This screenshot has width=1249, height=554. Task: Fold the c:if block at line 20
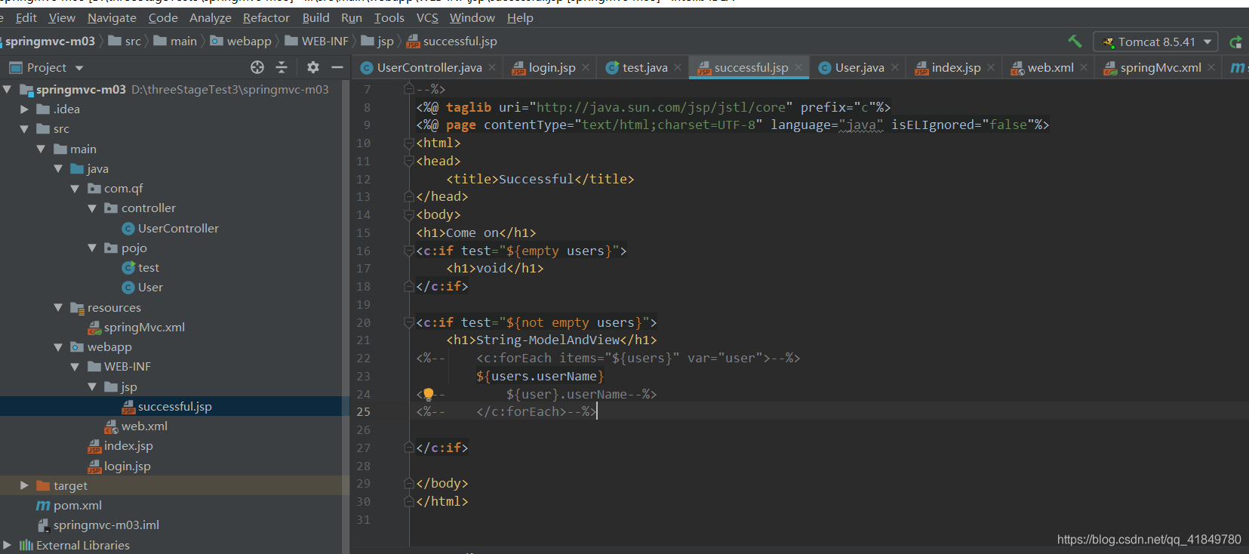[x=409, y=323]
